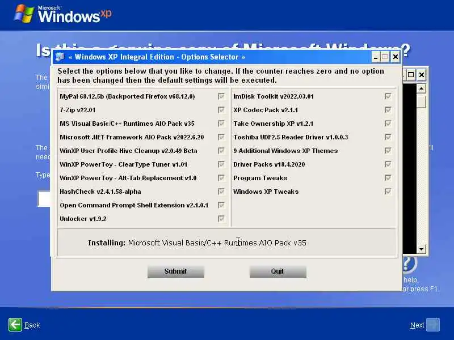Click 'Microsoft .NET Framework AIO Pack v2022.6.20' label
This screenshot has height=340, width=454.
(132, 137)
